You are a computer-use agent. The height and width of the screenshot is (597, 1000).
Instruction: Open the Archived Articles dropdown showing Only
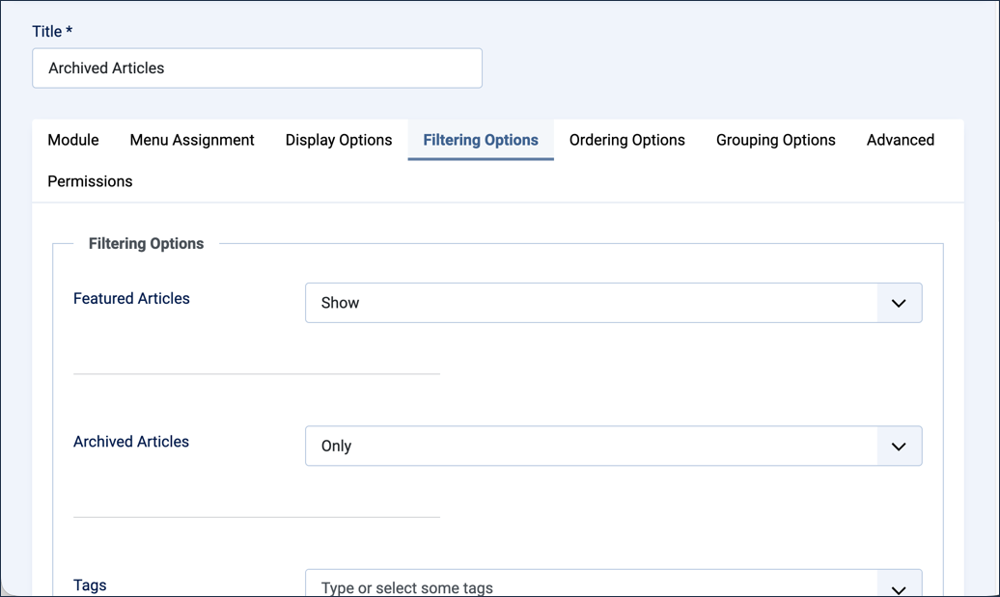(x=614, y=446)
